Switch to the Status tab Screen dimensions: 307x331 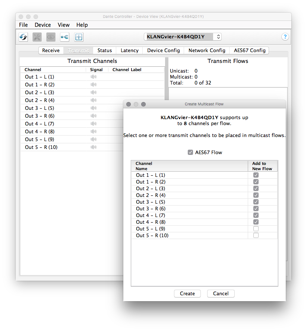[105, 51]
